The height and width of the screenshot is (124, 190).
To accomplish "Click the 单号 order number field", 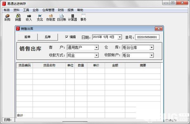I will [x=147, y=37].
